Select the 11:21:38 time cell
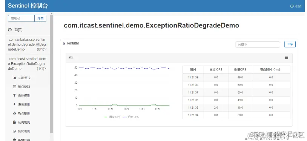Image resolution: width=307 pixels, height=141 pixels. pyautogui.click(x=193, y=85)
